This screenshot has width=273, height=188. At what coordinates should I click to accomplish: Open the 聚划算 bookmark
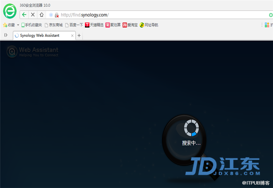pos(113,25)
